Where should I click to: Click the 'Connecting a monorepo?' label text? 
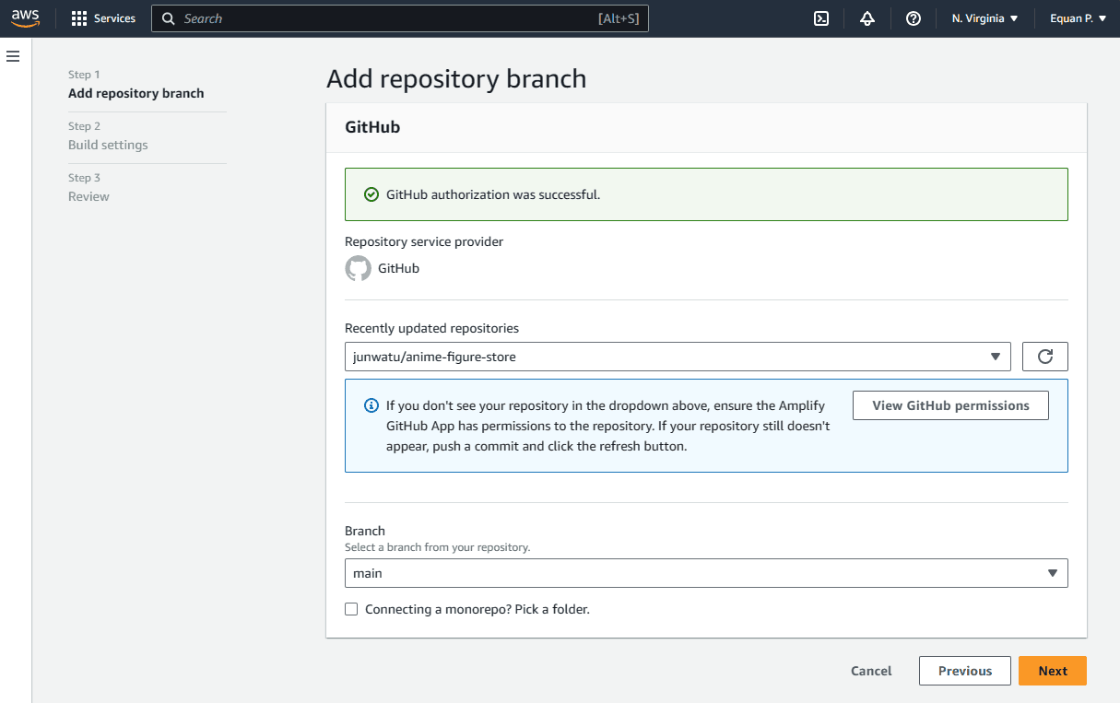tap(477, 609)
